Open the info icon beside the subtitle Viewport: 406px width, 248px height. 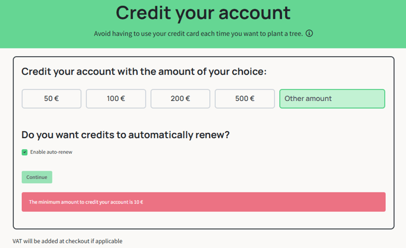click(x=309, y=34)
